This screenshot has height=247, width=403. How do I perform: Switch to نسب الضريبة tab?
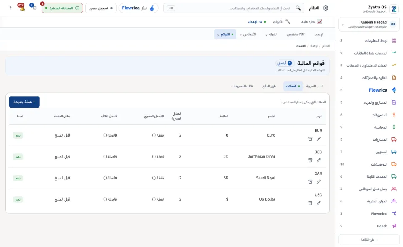pos(314,86)
